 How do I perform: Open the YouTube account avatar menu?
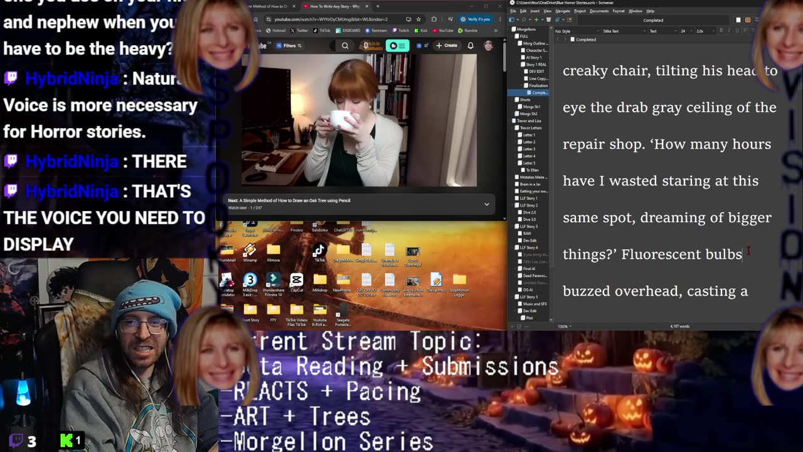pyautogui.click(x=488, y=46)
